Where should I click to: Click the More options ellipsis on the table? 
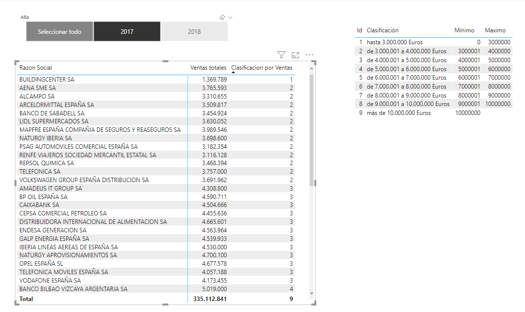pyautogui.click(x=310, y=55)
